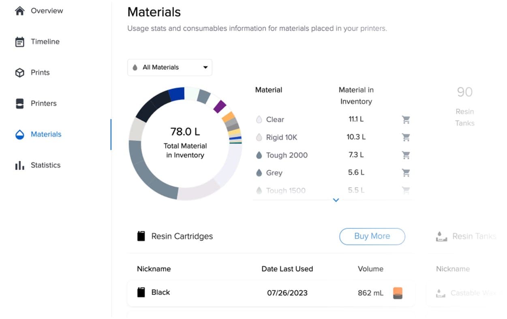Click the Timeline calendar icon
Screen dimensions: 507x319
pyautogui.click(x=19, y=42)
